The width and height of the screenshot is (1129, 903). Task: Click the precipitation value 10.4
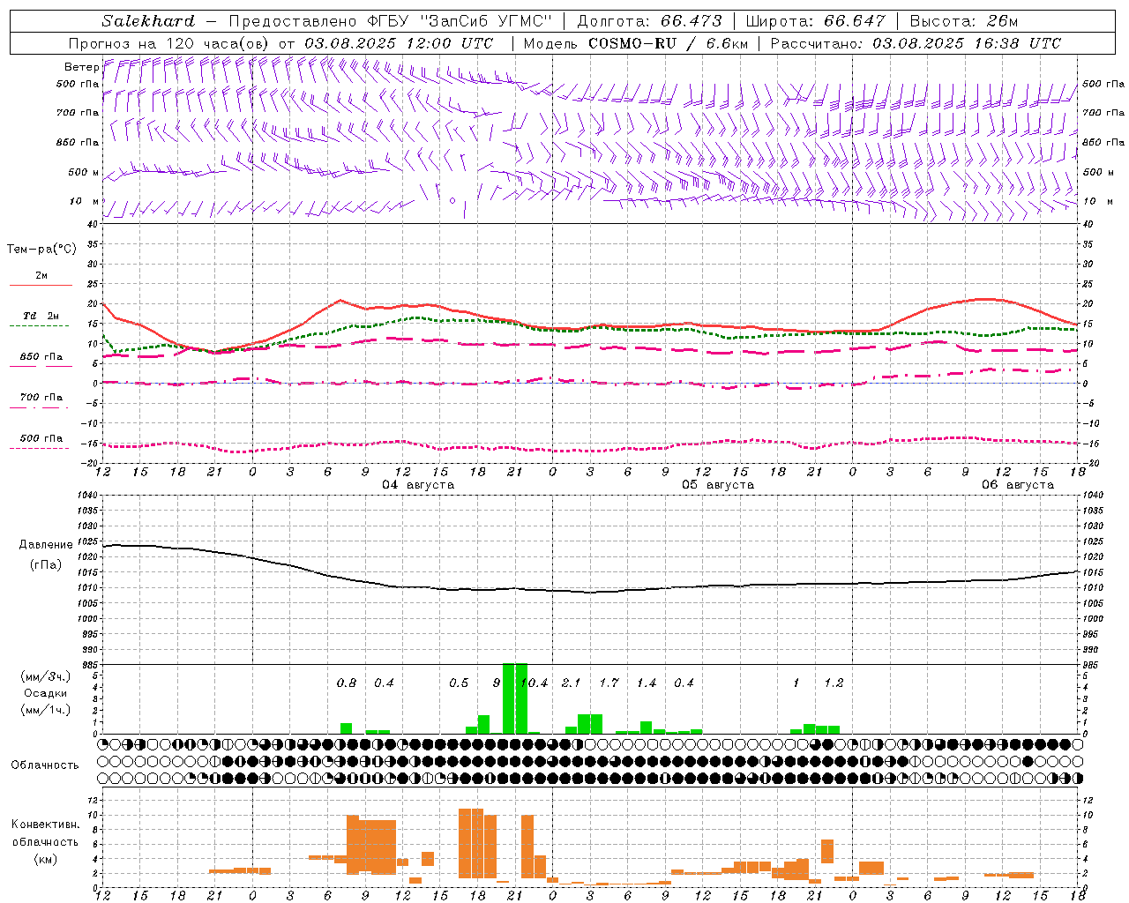[x=535, y=683]
